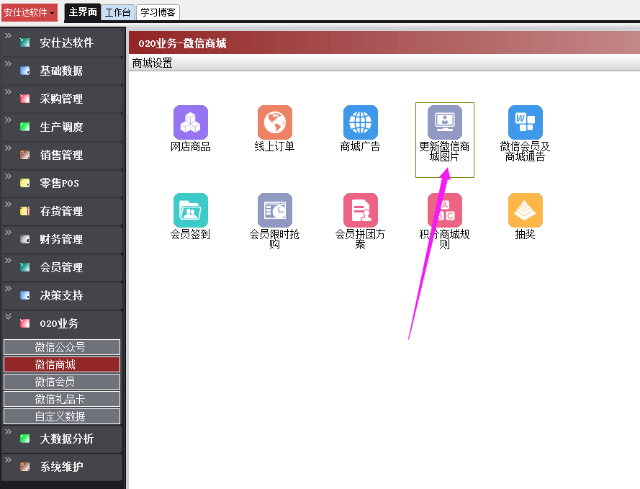
Task: Expand the 安仕达软件 sidebar chevron
Action: [8, 36]
